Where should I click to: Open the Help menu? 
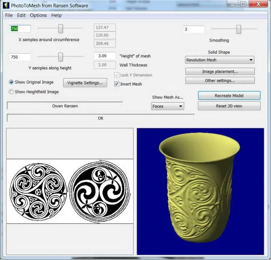56,15
